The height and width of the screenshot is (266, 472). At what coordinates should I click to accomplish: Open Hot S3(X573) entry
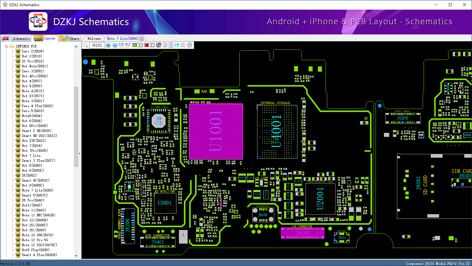point(33,96)
